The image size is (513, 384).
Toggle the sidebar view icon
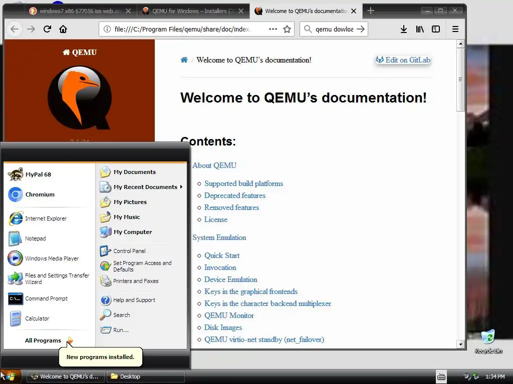pos(436,29)
